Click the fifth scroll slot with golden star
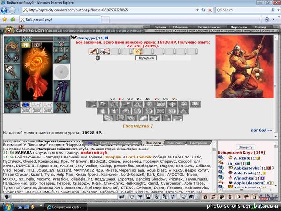281x211 pixels. coord(138,52)
